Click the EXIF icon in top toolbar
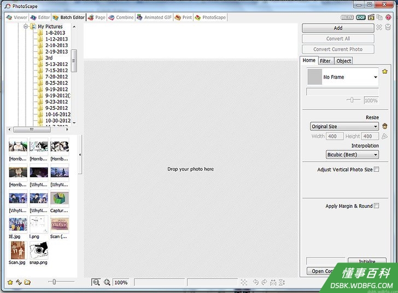Screen dimensions: 398x293 361,17
